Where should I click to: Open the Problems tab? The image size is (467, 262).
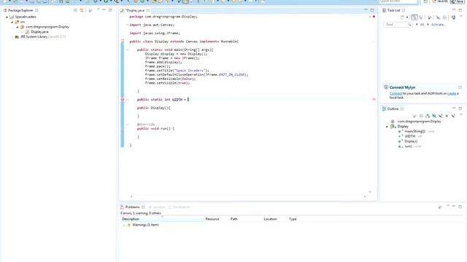[132, 207]
